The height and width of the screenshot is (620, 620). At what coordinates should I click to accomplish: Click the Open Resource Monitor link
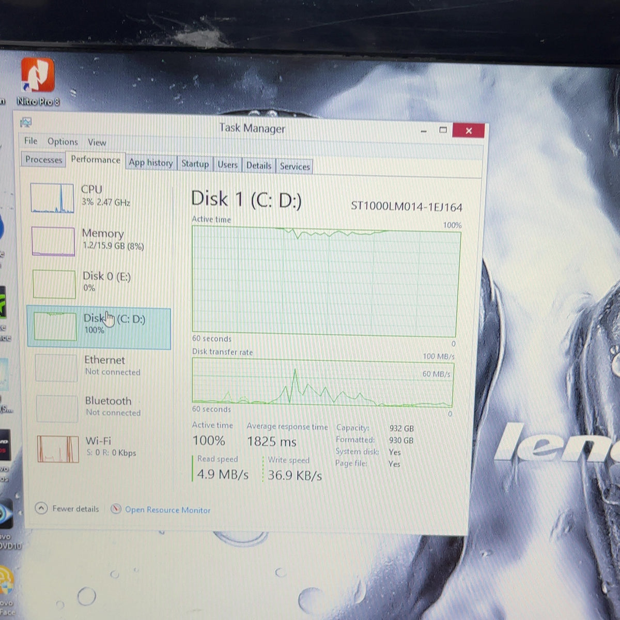pos(168,510)
